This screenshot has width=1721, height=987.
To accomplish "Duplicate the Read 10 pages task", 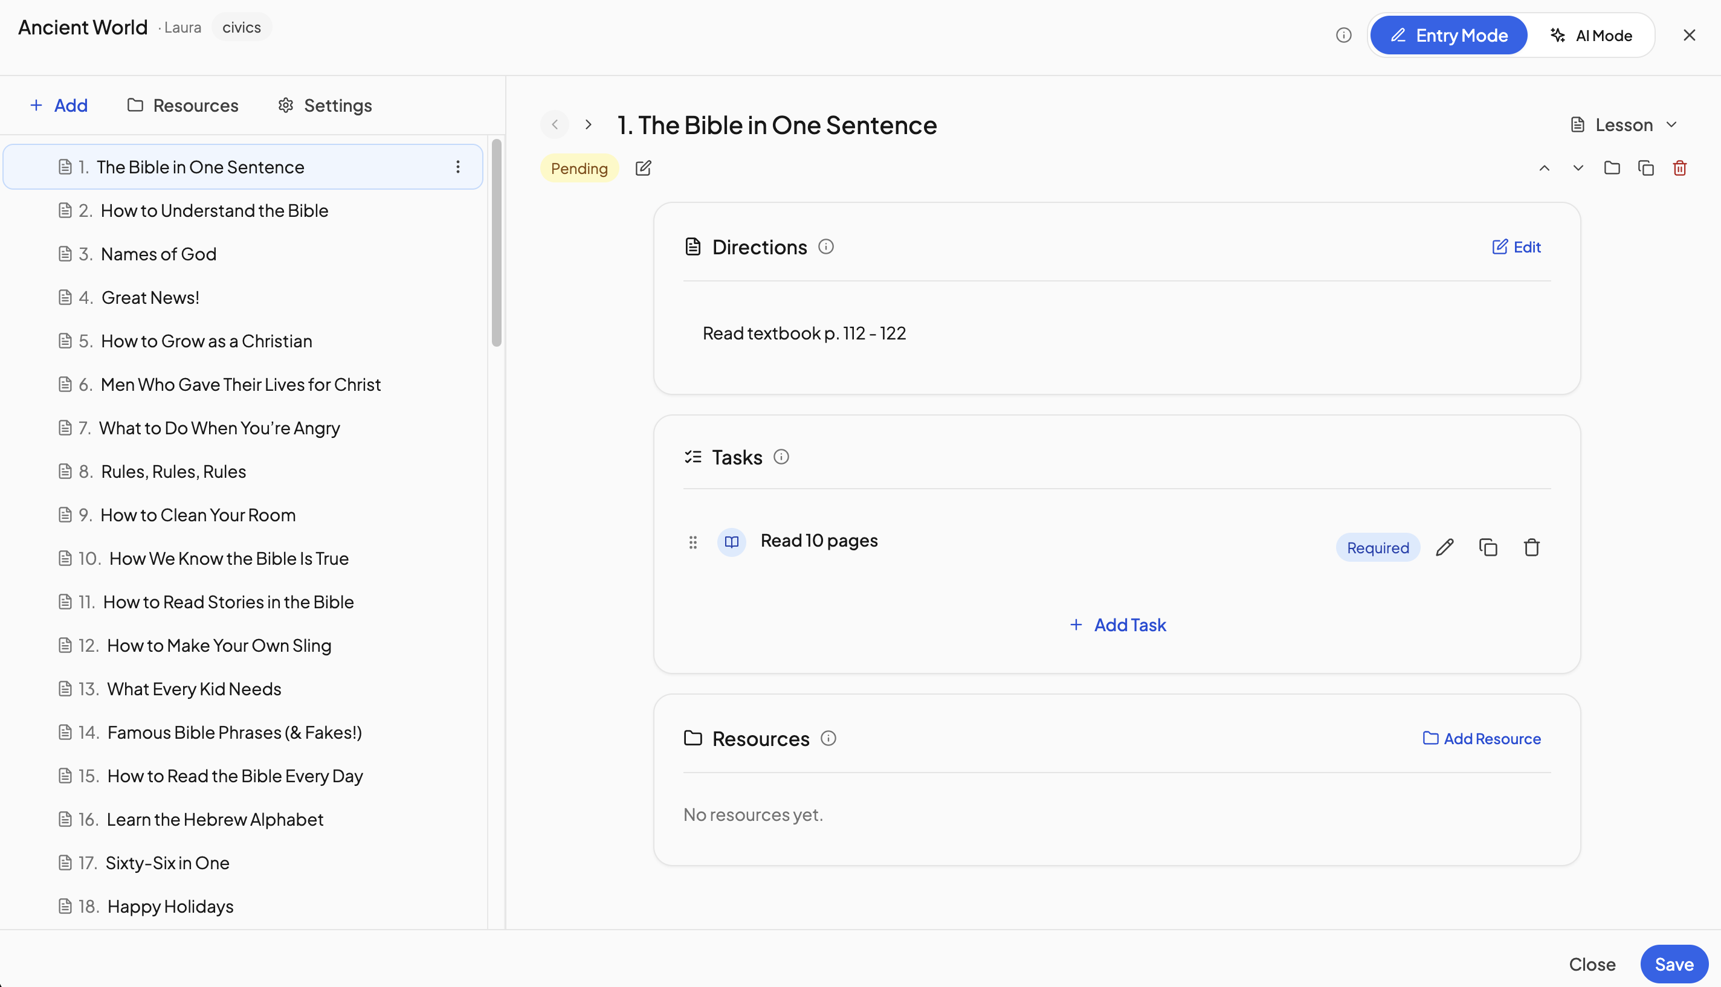I will coord(1488,547).
